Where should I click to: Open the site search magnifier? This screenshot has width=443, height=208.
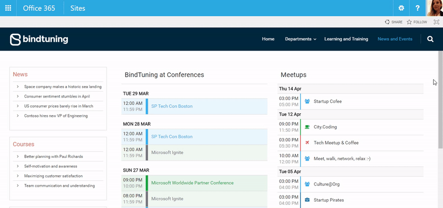[x=430, y=39]
